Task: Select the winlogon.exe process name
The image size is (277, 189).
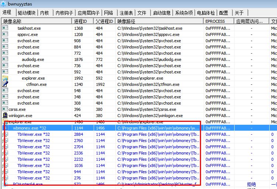Action: click(x=20, y=116)
